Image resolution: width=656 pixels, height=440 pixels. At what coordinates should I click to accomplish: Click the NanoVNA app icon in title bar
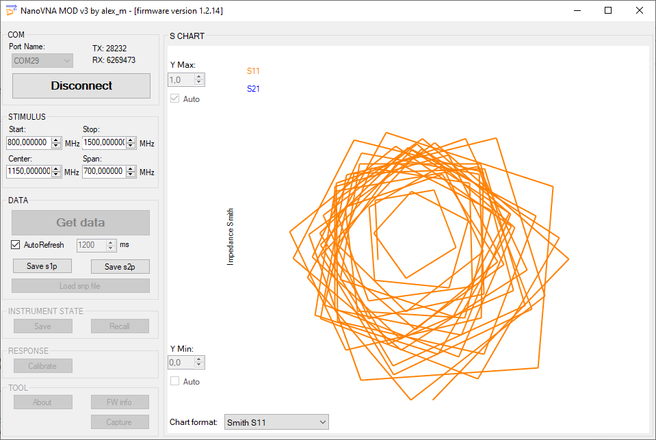pyautogui.click(x=10, y=10)
